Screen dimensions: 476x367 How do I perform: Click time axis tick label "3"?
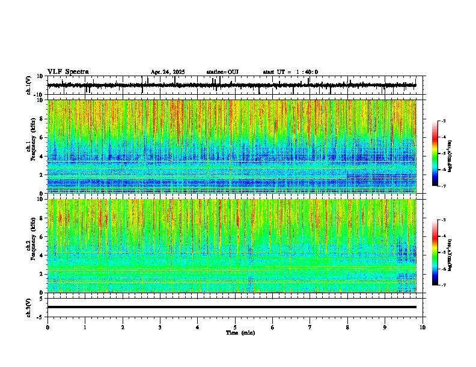pos(160,327)
